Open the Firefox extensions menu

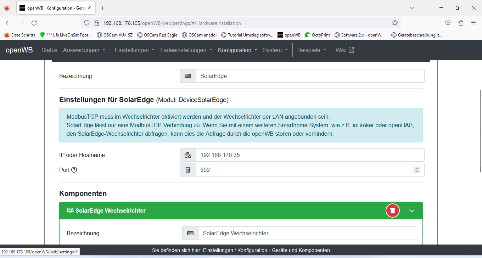pos(461,23)
